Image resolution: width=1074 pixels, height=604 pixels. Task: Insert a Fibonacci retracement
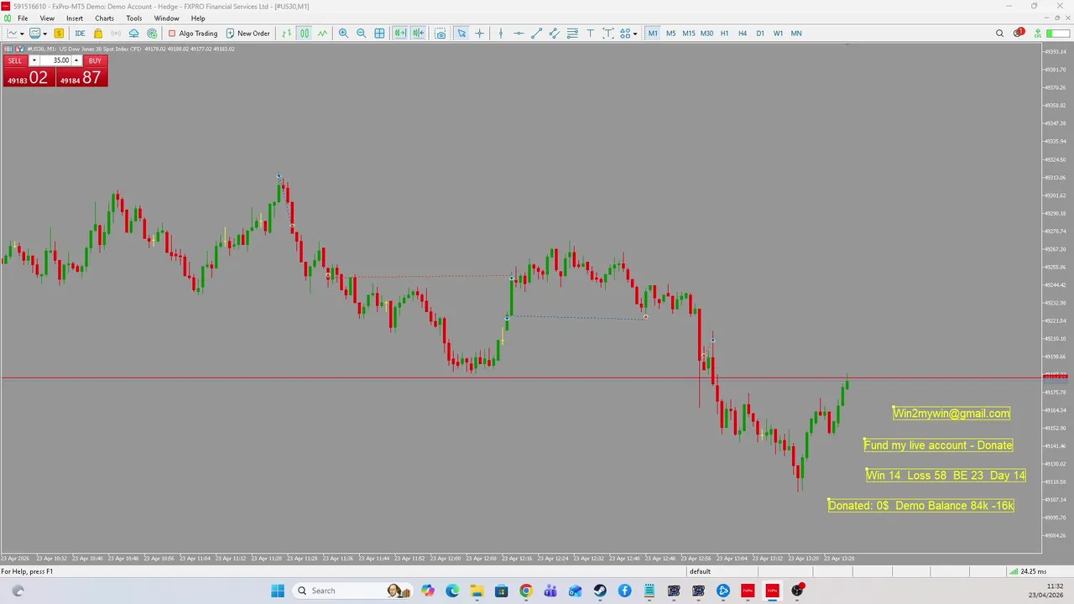(572, 34)
